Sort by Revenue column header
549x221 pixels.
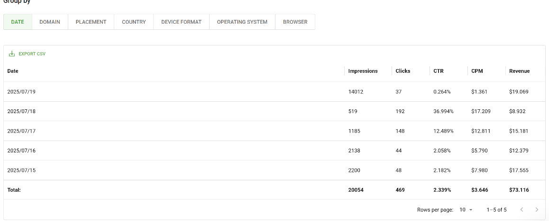tap(519, 71)
